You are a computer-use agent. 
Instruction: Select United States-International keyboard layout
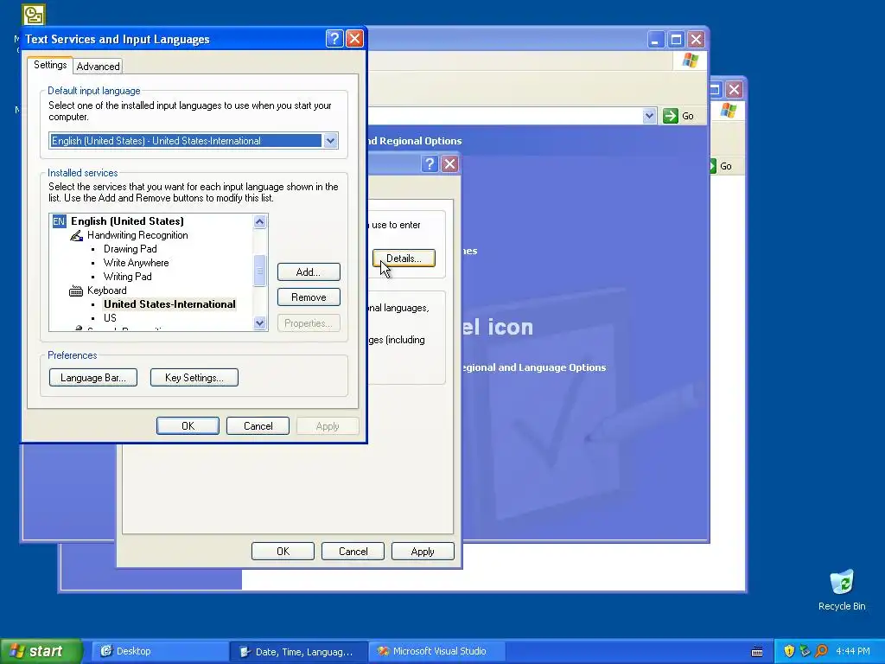(169, 304)
